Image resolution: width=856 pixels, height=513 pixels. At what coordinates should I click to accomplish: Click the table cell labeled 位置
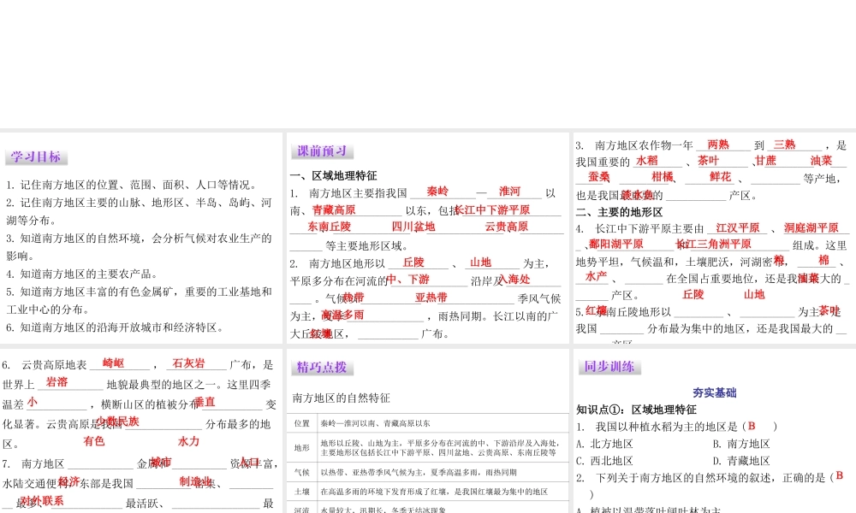click(x=302, y=423)
